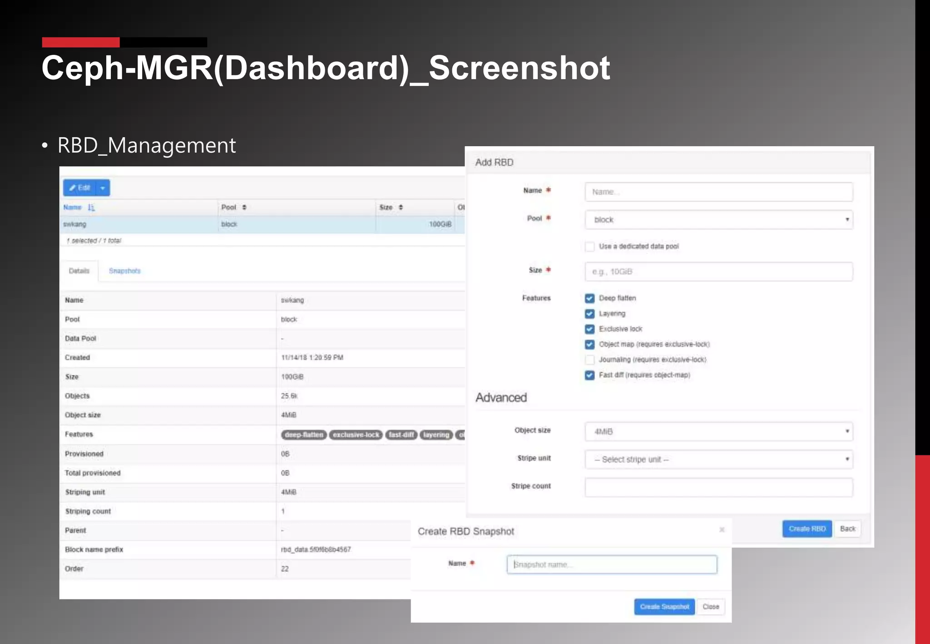Screen dimensions: 930x644
Task: Sort by Name column sort icon
Action: [x=91, y=208]
